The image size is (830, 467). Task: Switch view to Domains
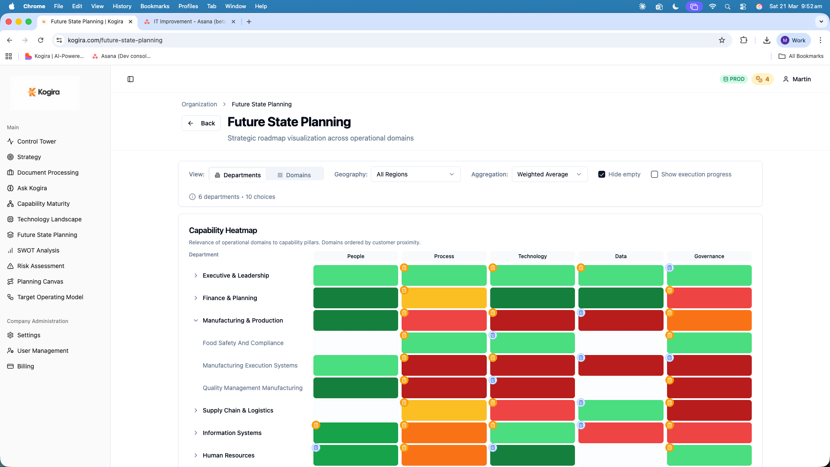click(x=295, y=175)
